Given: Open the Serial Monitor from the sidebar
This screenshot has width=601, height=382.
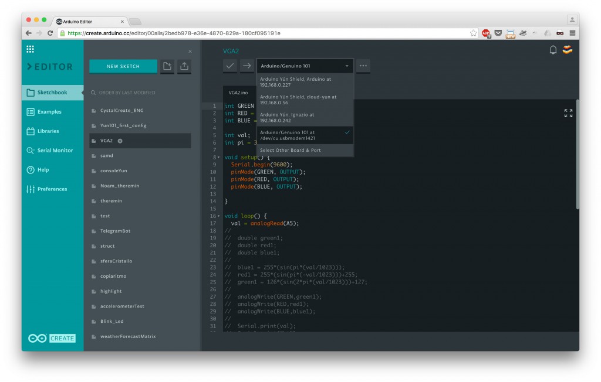Looking at the screenshot, I should [x=52, y=150].
